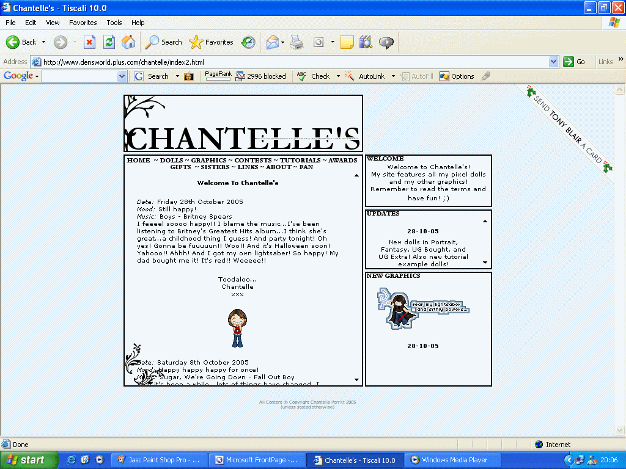Click the HOME navigation link
Viewport: 626px width, 469px height.
(x=139, y=161)
